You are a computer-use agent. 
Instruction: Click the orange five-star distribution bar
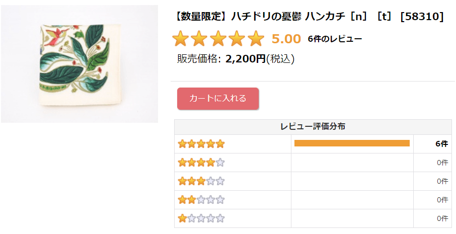[352, 143]
